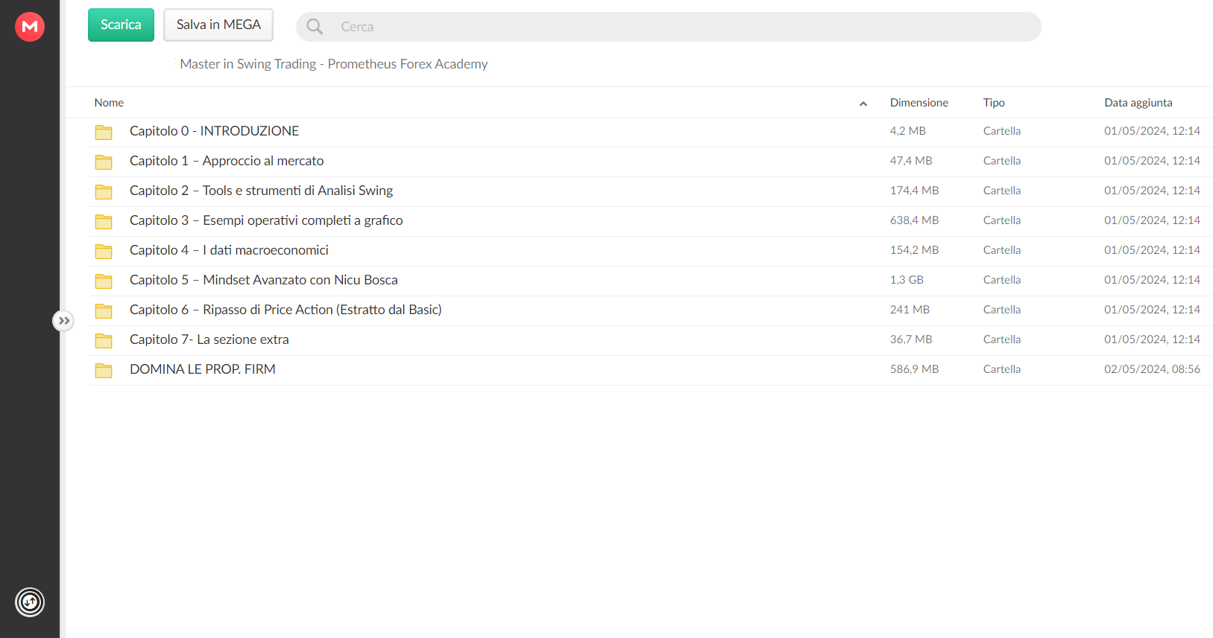1213x638 pixels.
Task: Click the Master in Swing Trading breadcrumb
Action: [334, 64]
